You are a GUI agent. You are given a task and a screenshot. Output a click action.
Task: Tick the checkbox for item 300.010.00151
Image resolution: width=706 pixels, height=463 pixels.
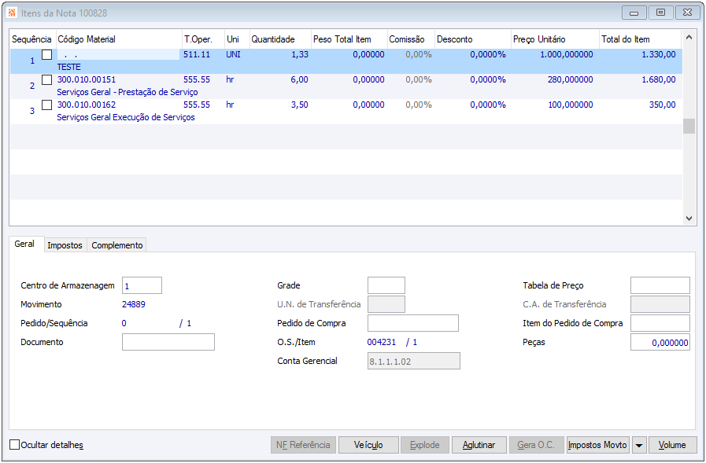point(46,80)
